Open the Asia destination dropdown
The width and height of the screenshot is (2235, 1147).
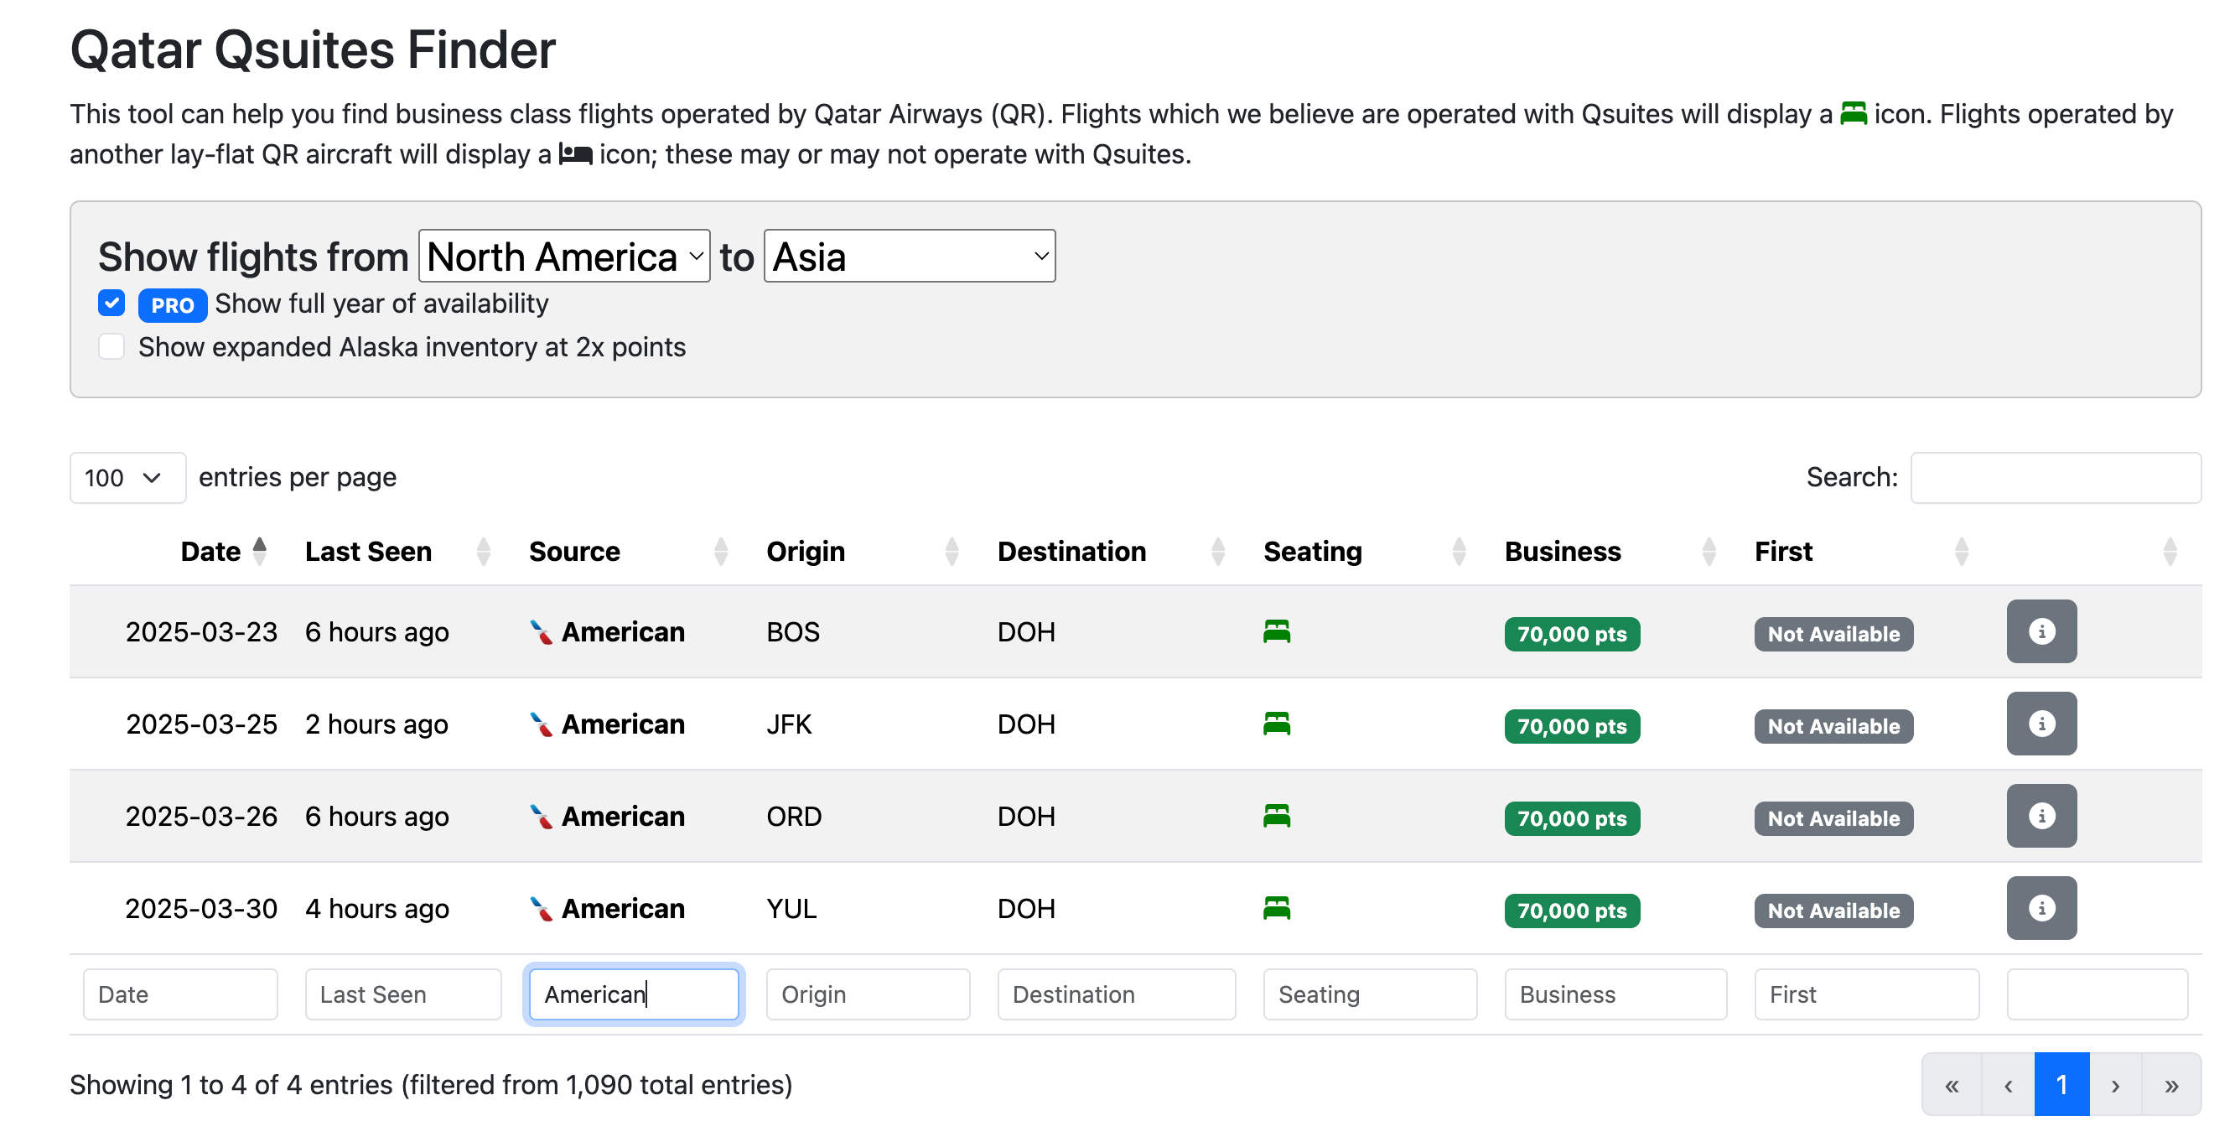click(910, 257)
